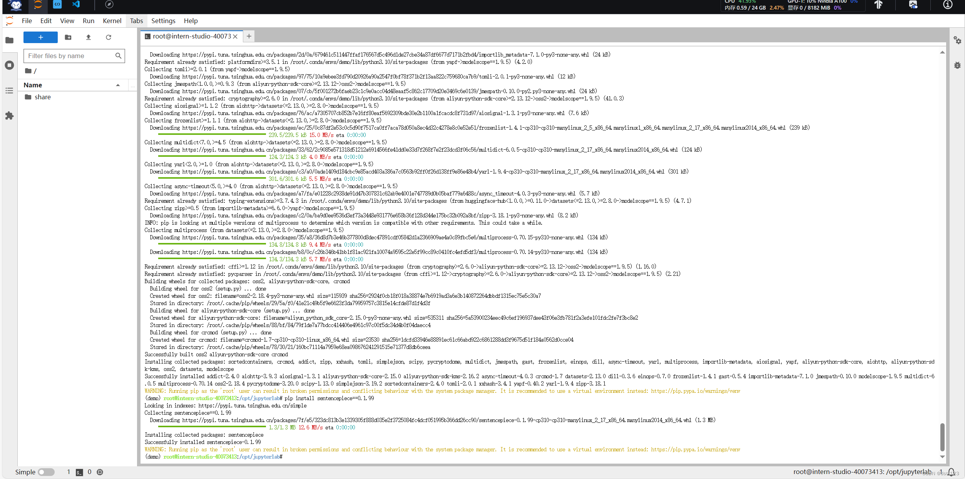Open the Settings menu

(x=163, y=21)
